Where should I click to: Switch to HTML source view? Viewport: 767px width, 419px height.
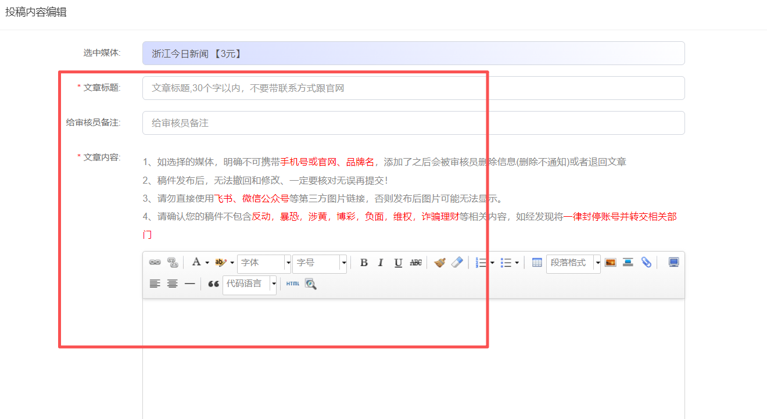pos(293,284)
